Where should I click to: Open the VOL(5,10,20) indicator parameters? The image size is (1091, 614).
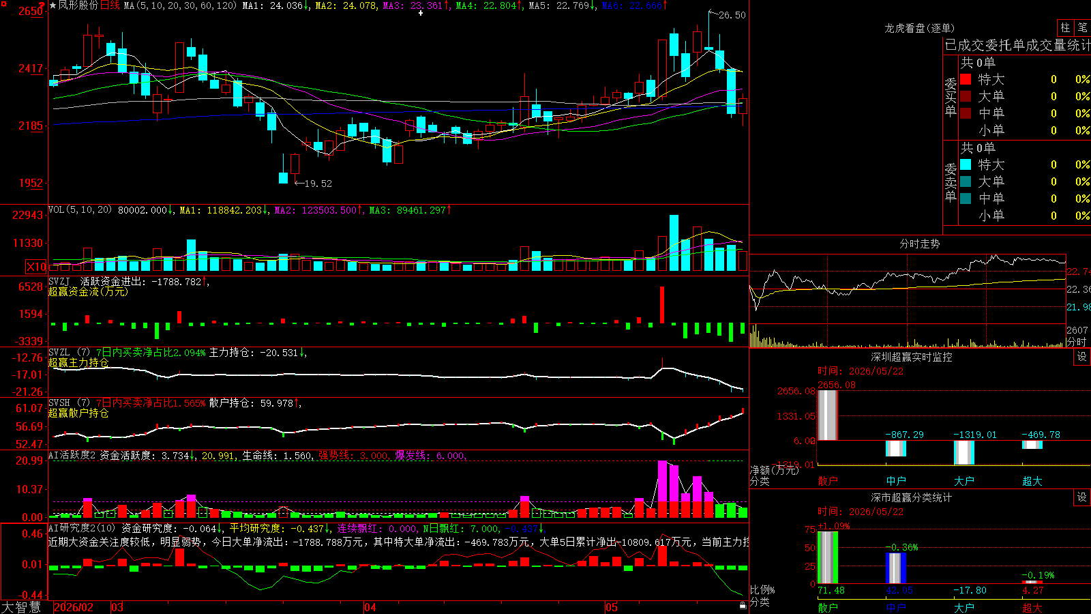[80, 210]
